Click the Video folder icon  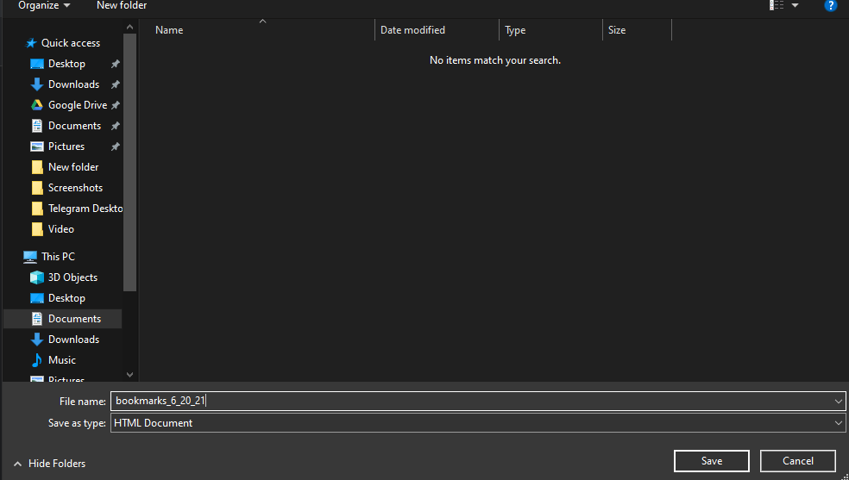[x=37, y=229]
